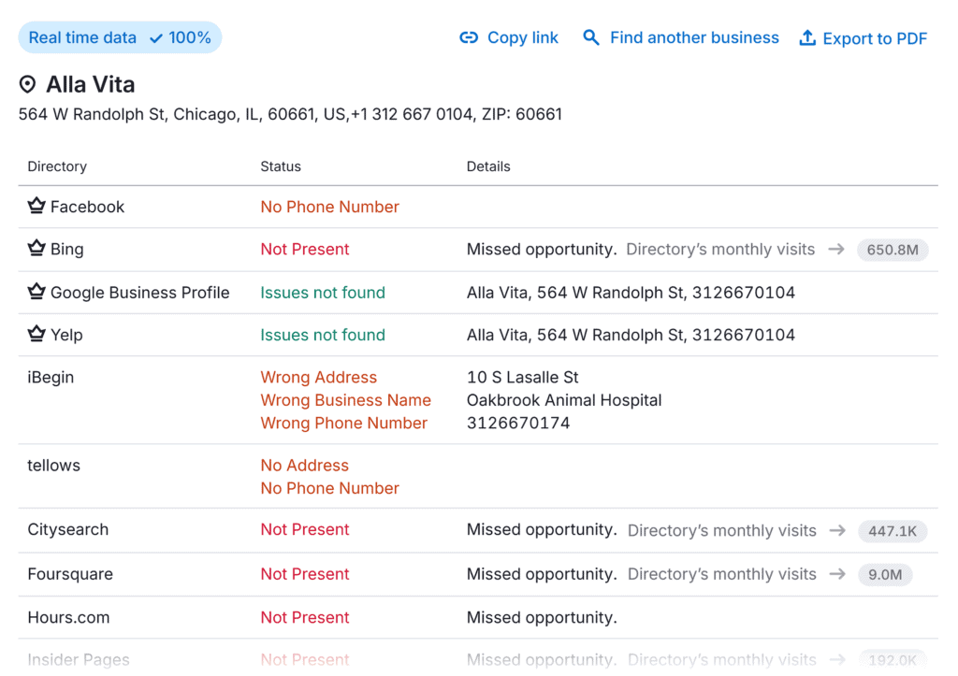The height and width of the screenshot is (676, 958).
Task: Click the 447.1K visits badge for Citysearch
Action: point(893,531)
